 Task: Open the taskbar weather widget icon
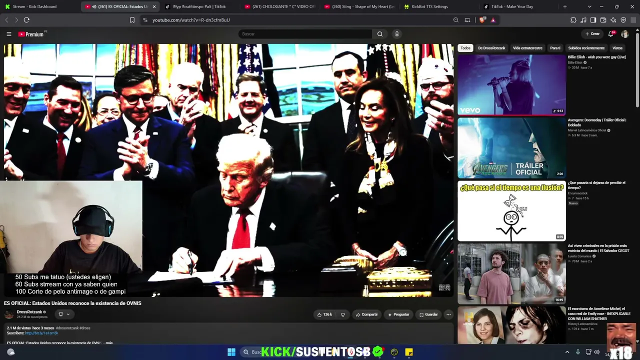[x=11, y=352]
